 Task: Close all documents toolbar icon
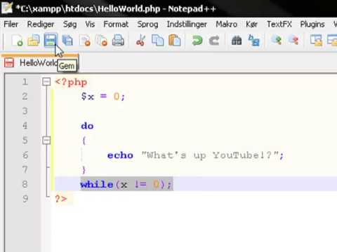(101, 41)
